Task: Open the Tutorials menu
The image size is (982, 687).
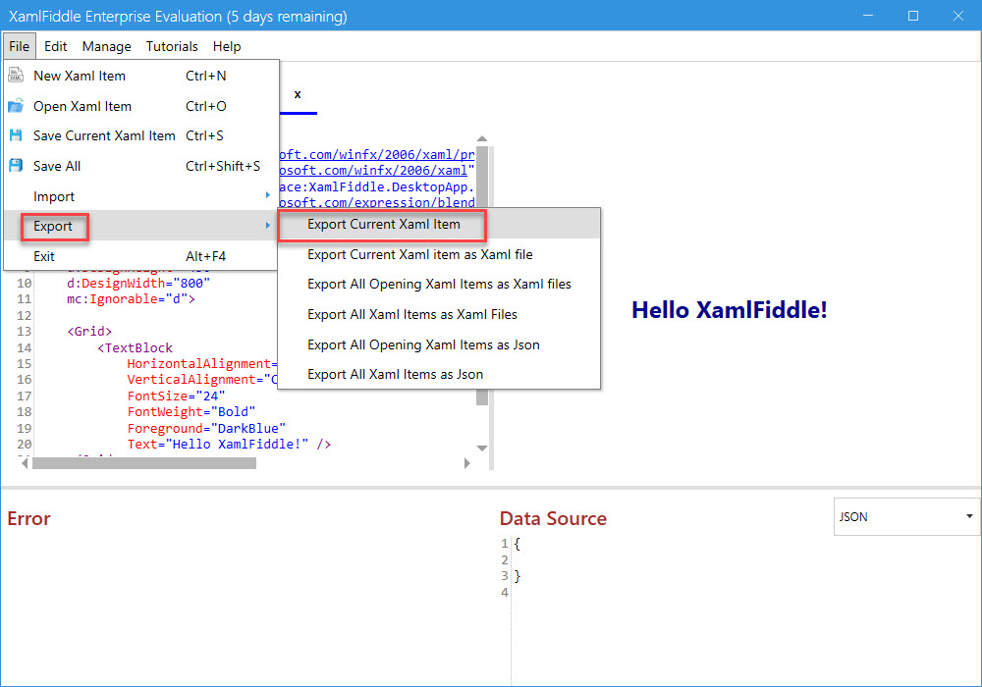Action: click(x=172, y=46)
